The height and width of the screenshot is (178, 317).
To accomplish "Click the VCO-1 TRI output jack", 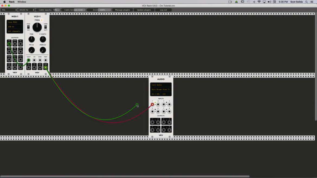I will (34, 67).
